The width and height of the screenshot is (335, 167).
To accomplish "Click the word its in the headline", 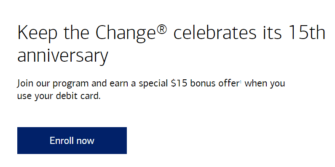I will click(272, 33).
